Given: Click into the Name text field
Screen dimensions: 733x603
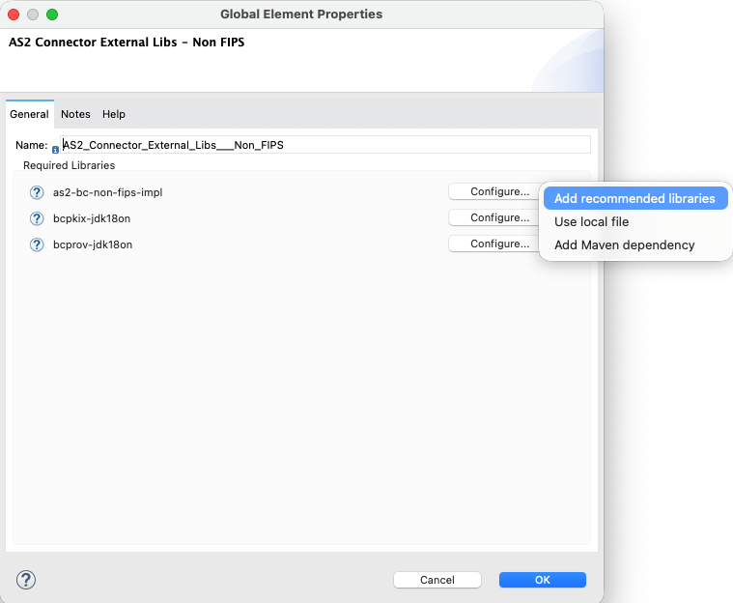Looking at the screenshot, I should (x=324, y=145).
